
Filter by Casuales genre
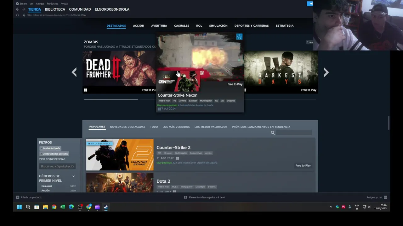pyautogui.click(x=47, y=186)
